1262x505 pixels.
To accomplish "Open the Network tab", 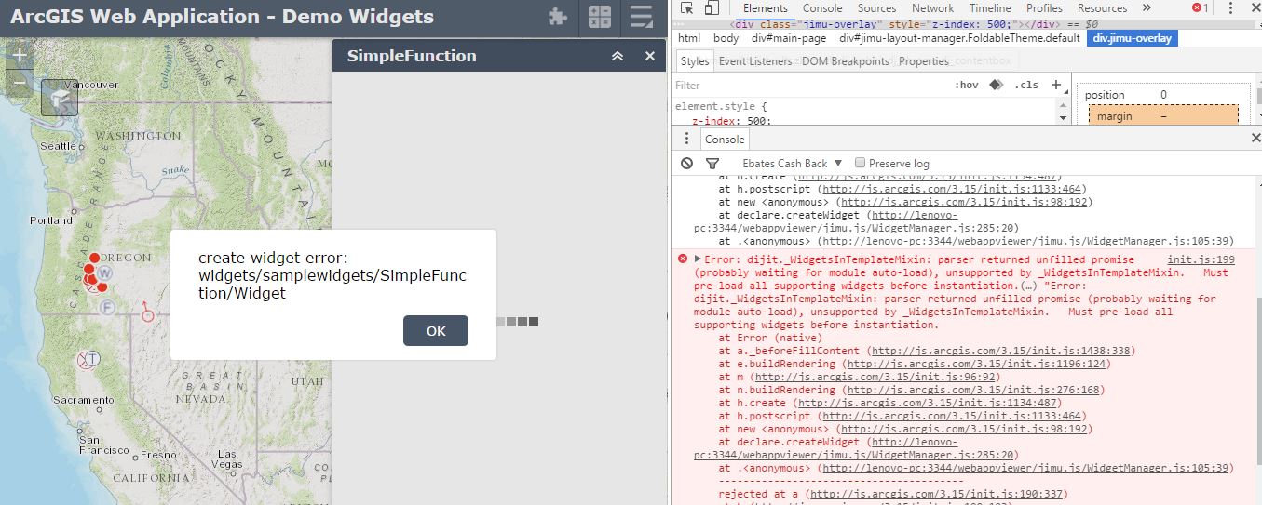I will point(932,7).
